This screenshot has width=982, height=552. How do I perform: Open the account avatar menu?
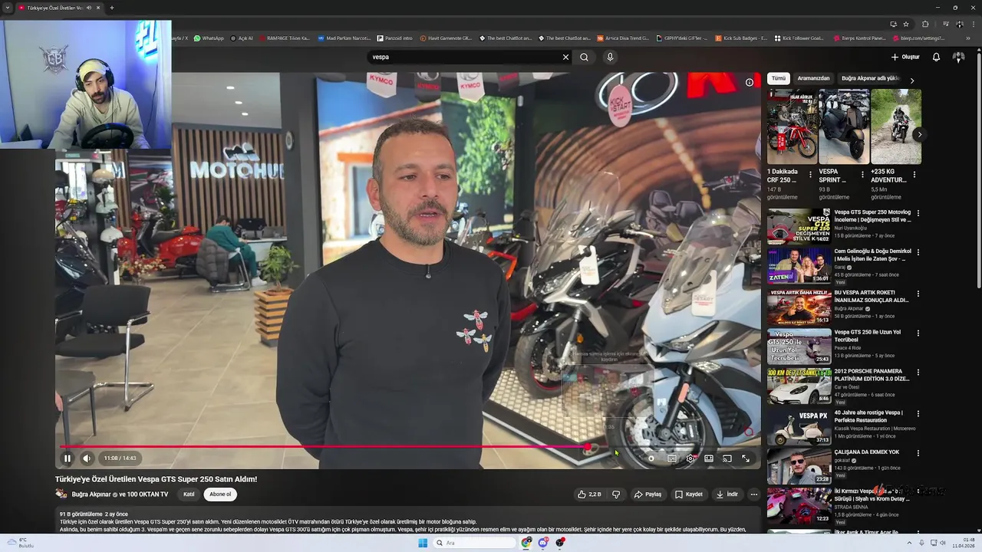tap(958, 57)
